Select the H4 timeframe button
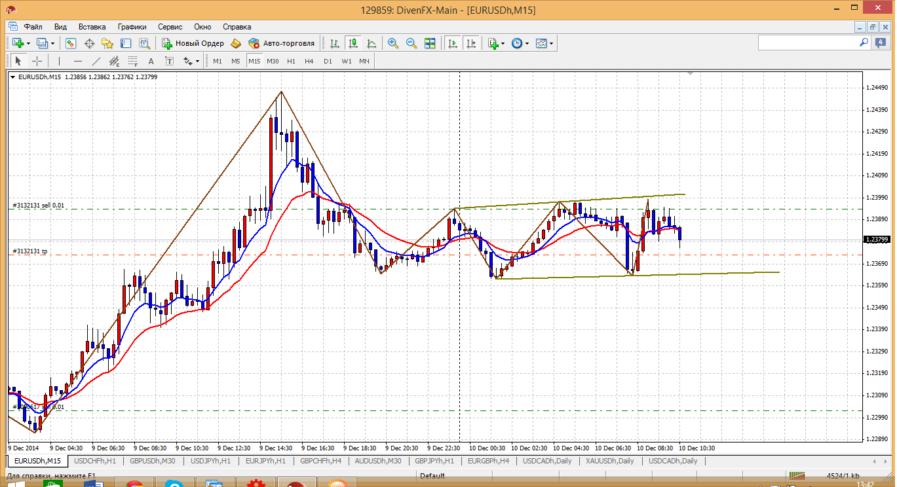 309,61
